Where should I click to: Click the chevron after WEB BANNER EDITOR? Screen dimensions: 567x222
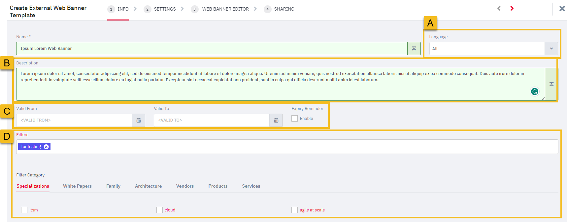pyautogui.click(x=255, y=9)
